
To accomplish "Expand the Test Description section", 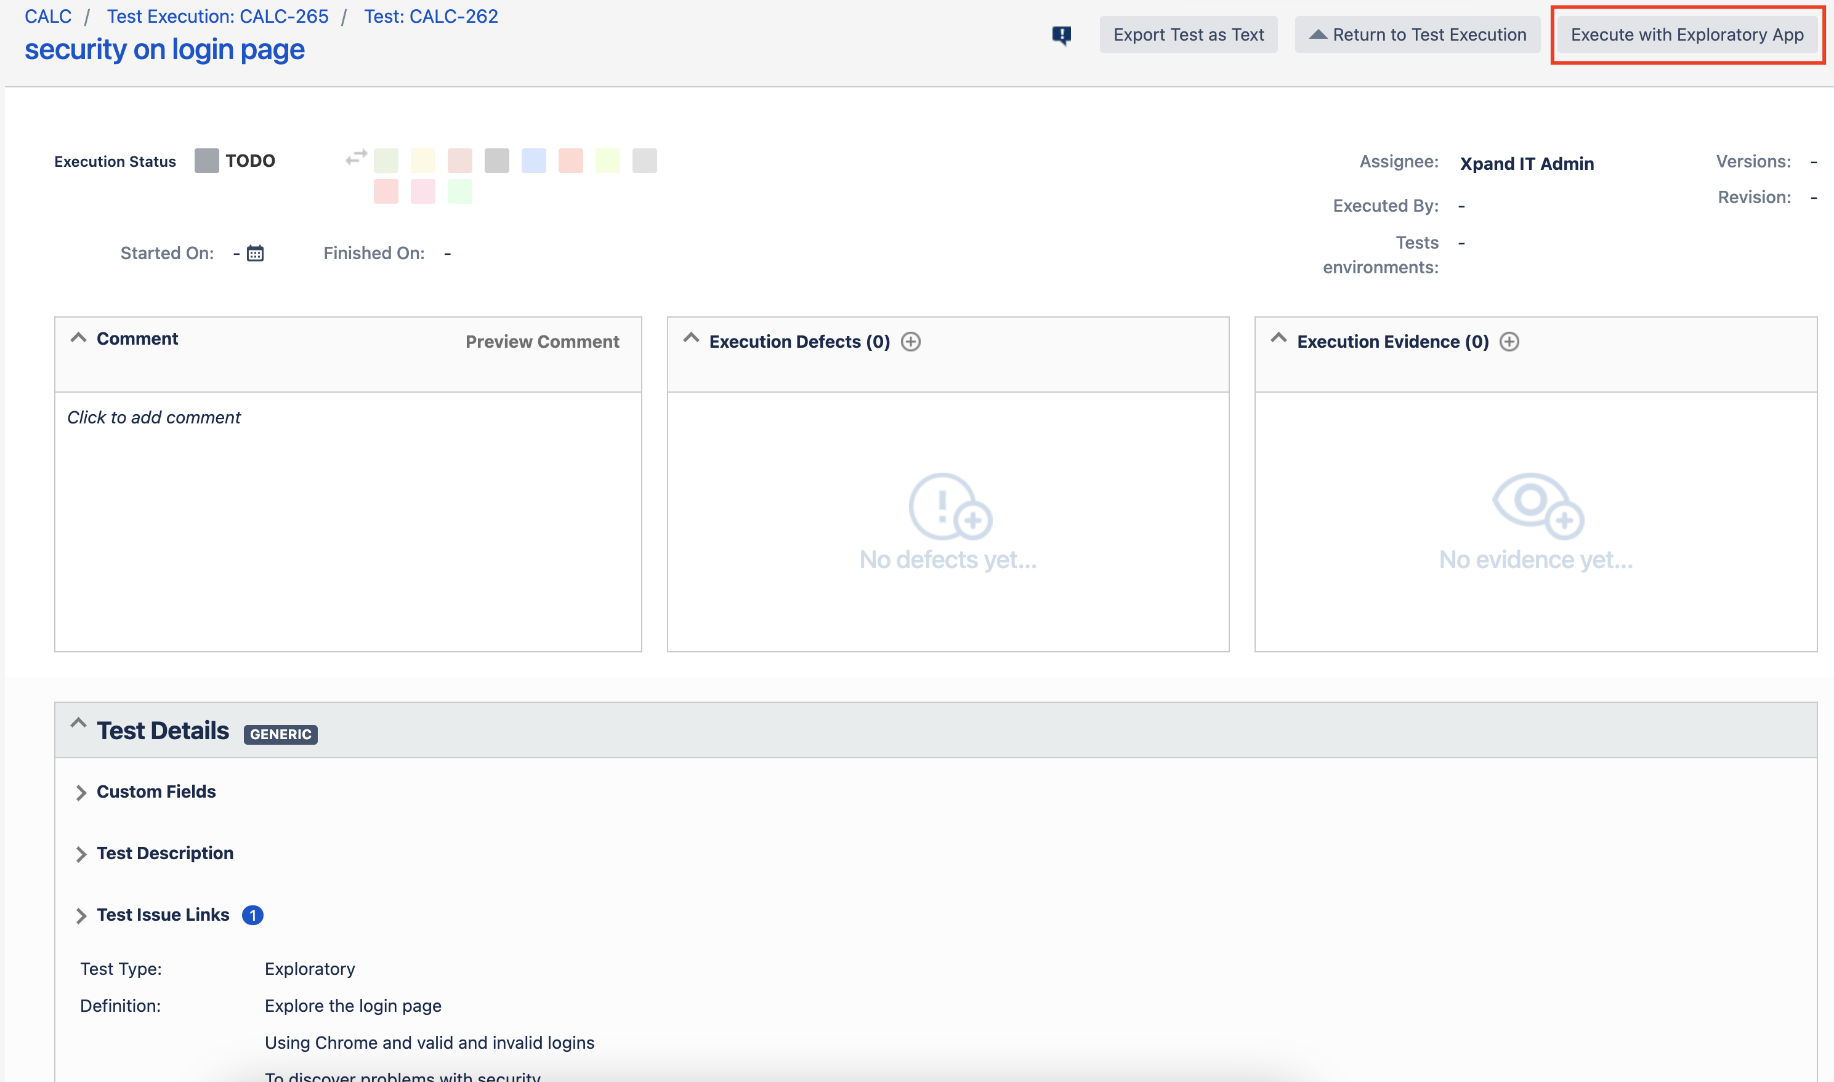I will pyautogui.click(x=80, y=854).
